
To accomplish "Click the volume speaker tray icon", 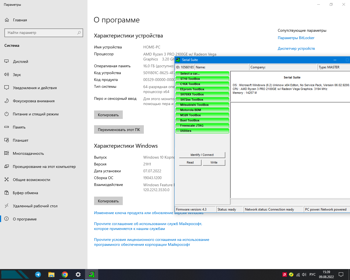I will coord(304,275).
